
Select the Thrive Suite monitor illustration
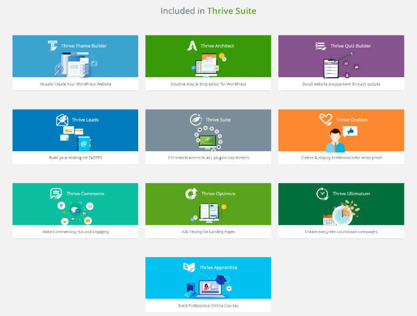click(x=208, y=139)
